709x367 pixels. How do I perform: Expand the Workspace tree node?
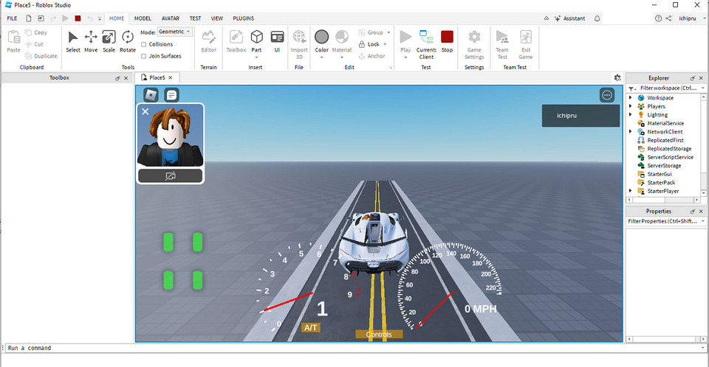point(631,98)
